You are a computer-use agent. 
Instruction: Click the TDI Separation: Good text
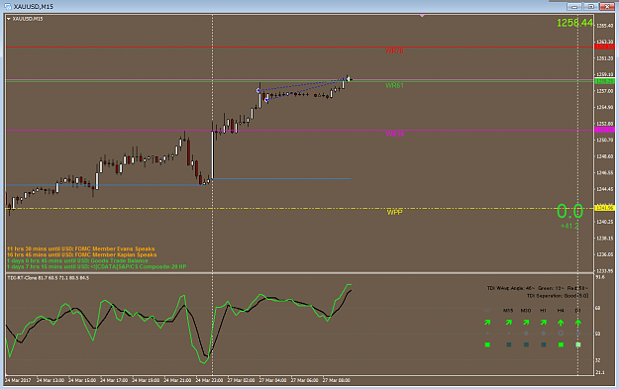[x=558, y=296]
